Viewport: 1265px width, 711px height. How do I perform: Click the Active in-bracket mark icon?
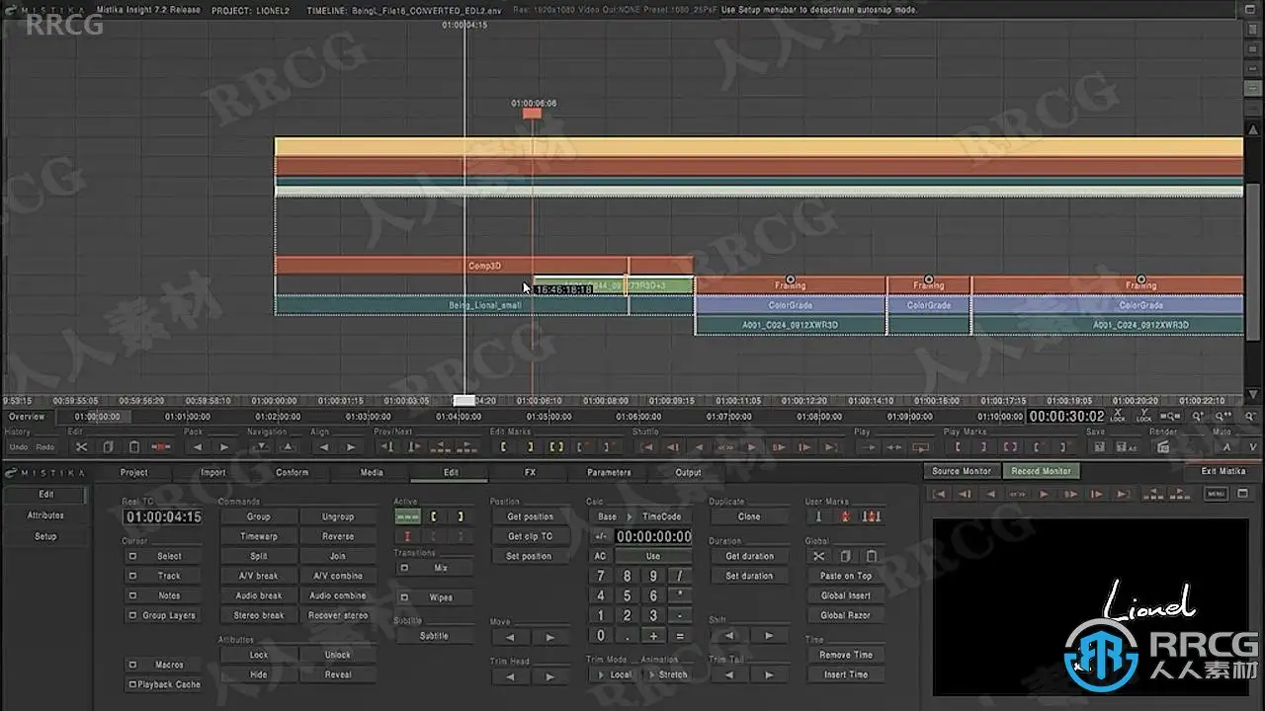click(x=435, y=516)
